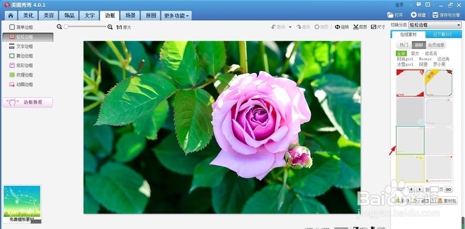This screenshot has width=465, height=229.
Task: Open the 尺寸 resize tool
Action: (x=378, y=27)
